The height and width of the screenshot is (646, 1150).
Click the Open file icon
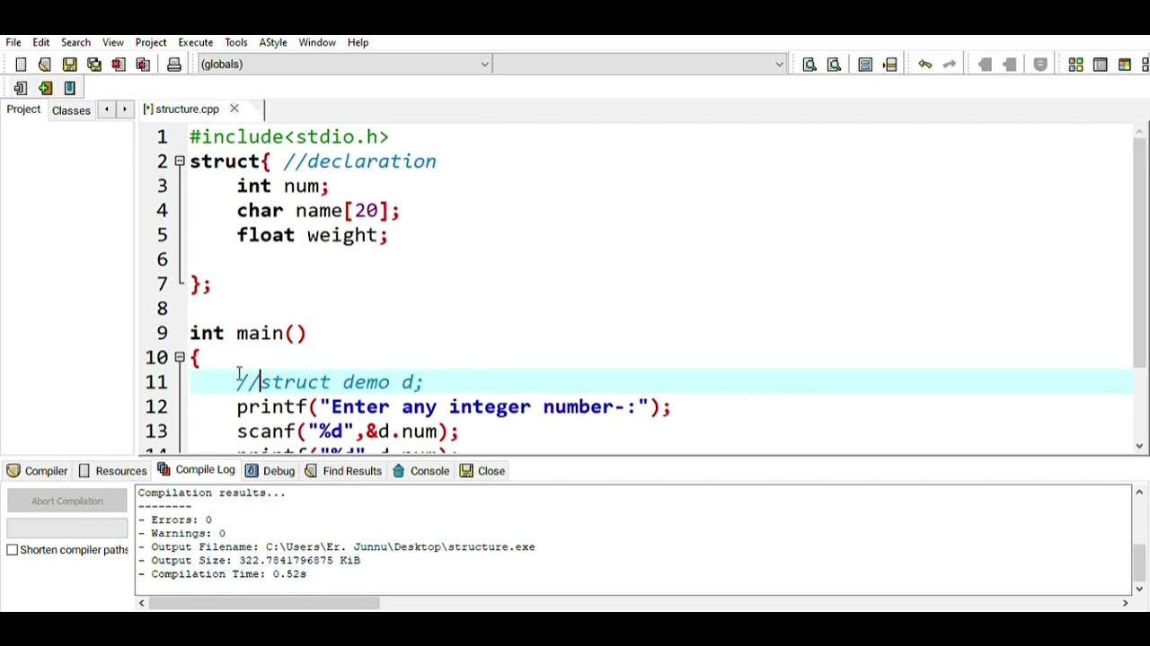coord(45,65)
